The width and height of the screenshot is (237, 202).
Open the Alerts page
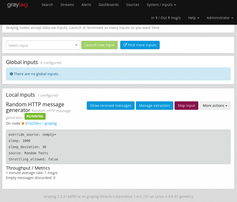(x=86, y=5)
